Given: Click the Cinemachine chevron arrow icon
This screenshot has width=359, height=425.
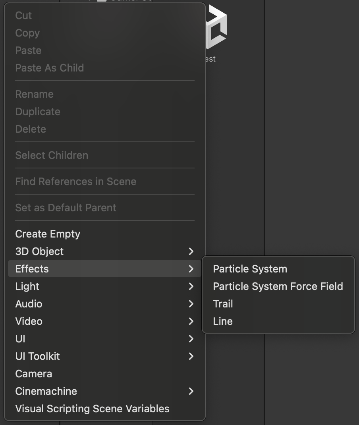Looking at the screenshot, I should [191, 391].
